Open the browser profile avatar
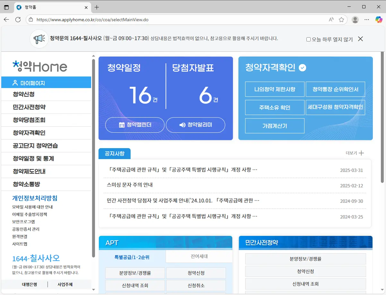Screen dimensions: 386x295 (x=355, y=20)
